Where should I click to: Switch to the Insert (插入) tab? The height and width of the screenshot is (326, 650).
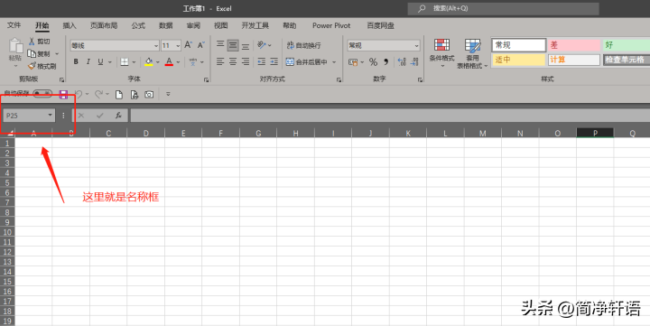pos(70,25)
